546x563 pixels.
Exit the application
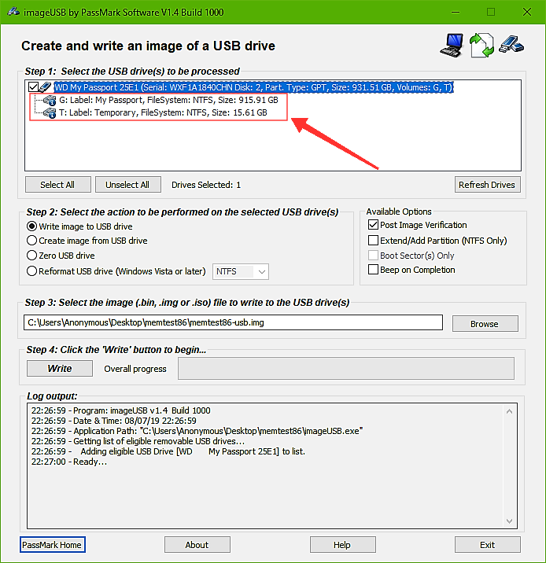(x=488, y=545)
